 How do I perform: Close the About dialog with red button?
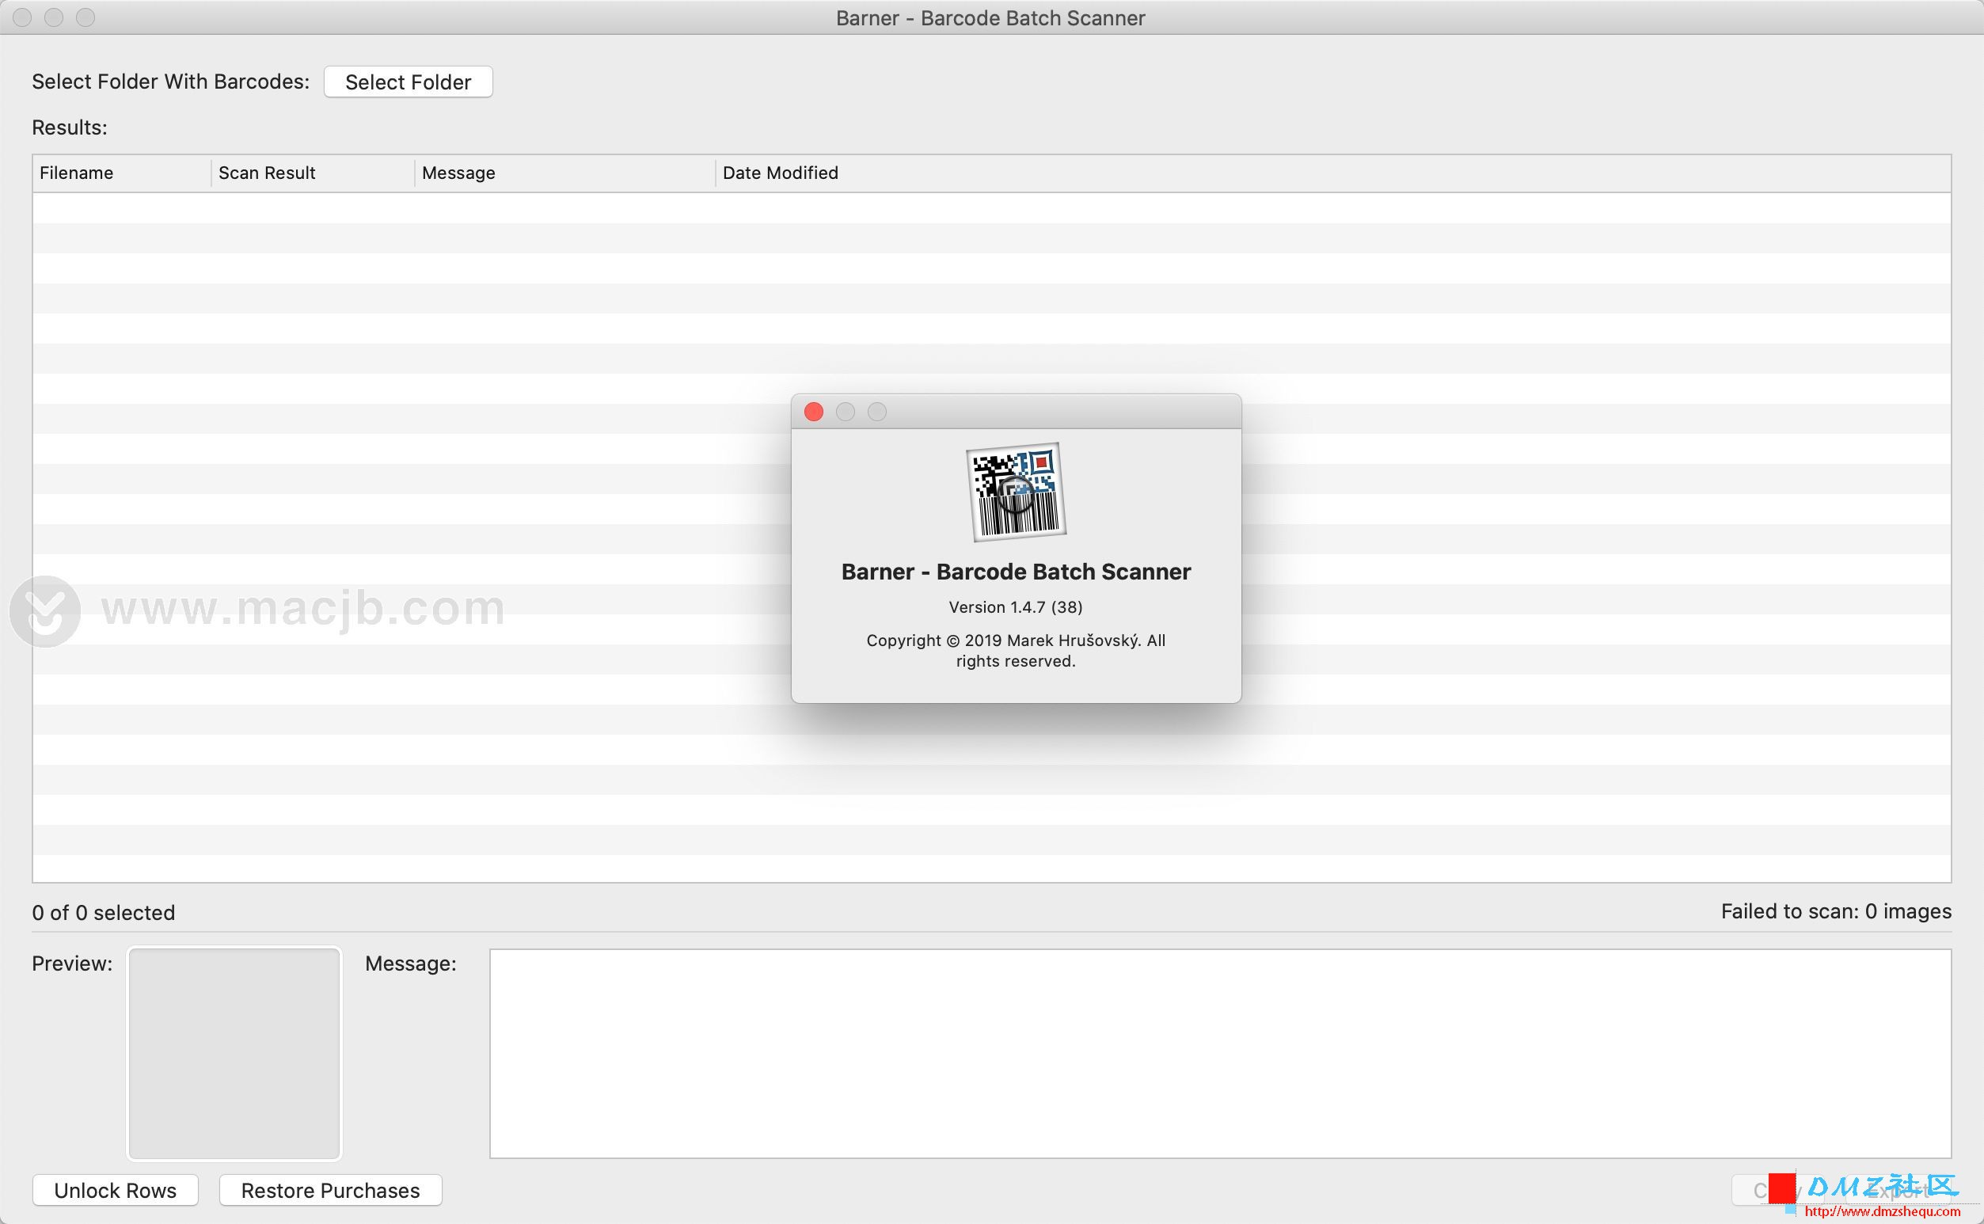[814, 412]
